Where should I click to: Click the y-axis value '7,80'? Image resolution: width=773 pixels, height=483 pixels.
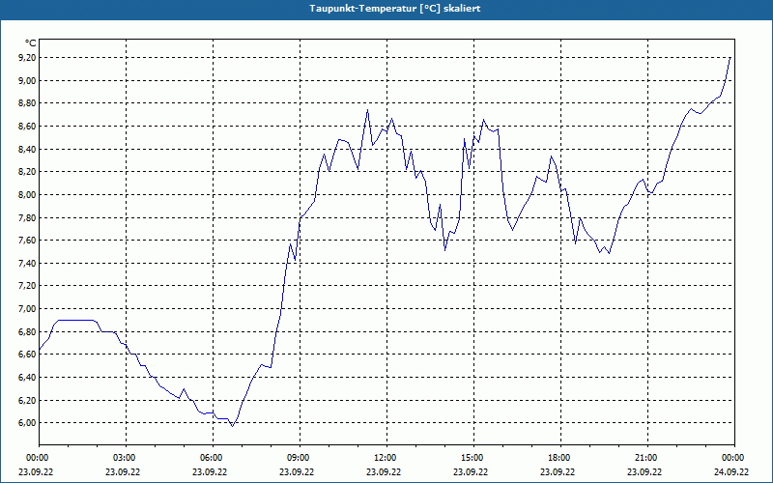[x=28, y=217]
